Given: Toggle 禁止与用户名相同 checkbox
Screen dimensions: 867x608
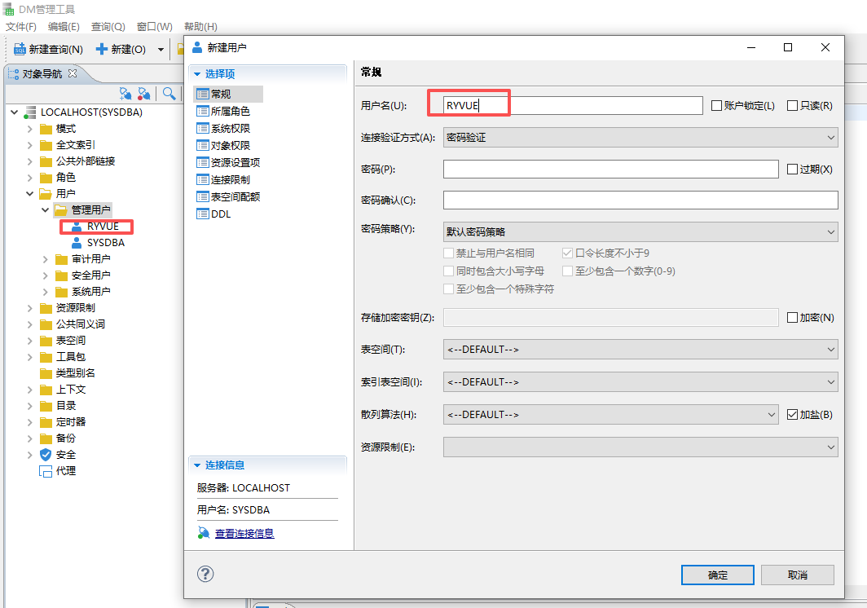Looking at the screenshot, I should [x=449, y=253].
